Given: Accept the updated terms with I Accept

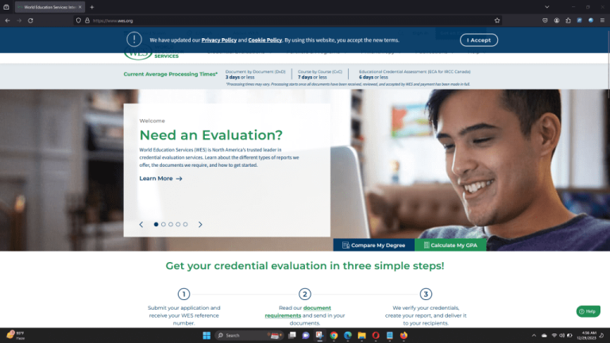Looking at the screenshot, I should [478, 40].
